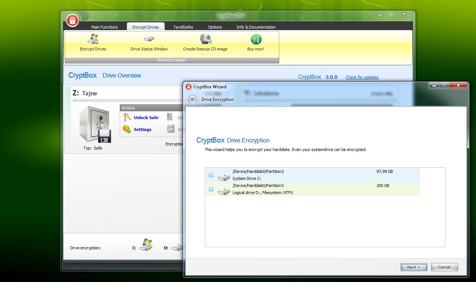Click the 'Typ: Safe' label
This screenshot has width=476, height=282.
(x=93, y=148)
